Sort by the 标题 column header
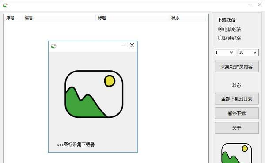 [132, 18]
